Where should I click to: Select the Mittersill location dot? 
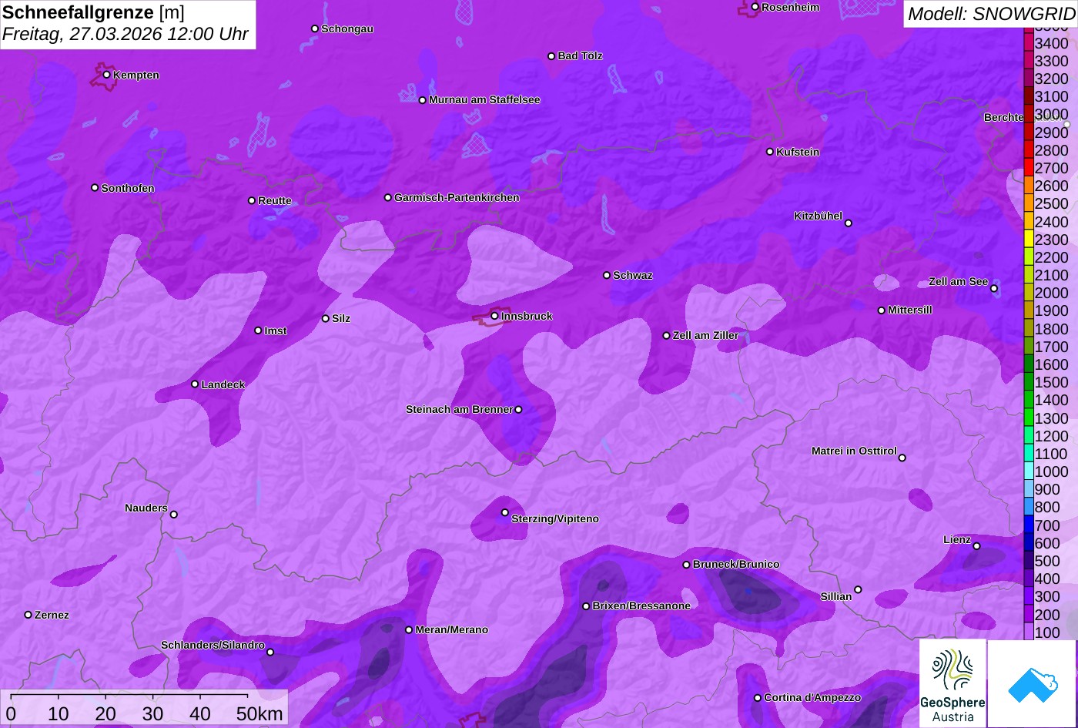pos(881,310)
